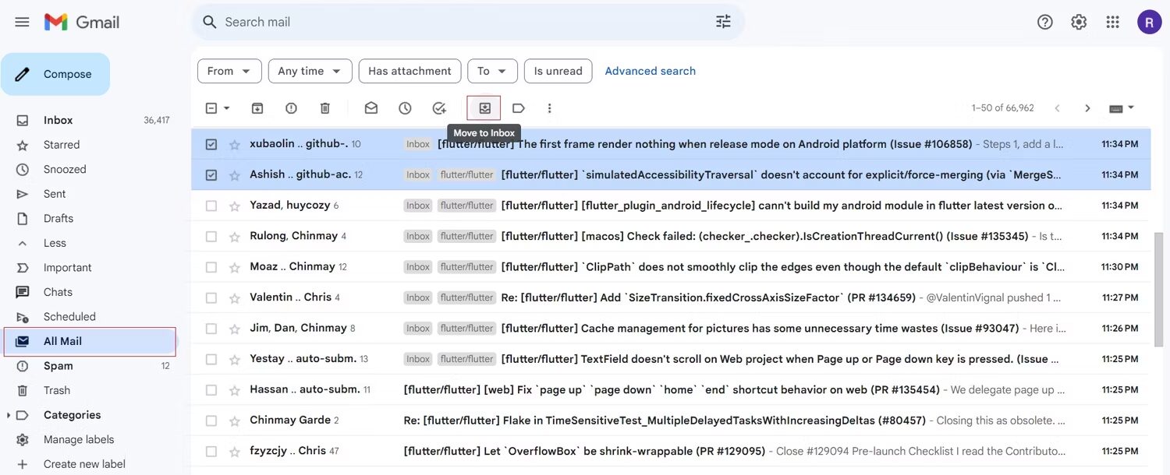
Task: Delete selected emails with trash icon
Action: click(325, 108)
